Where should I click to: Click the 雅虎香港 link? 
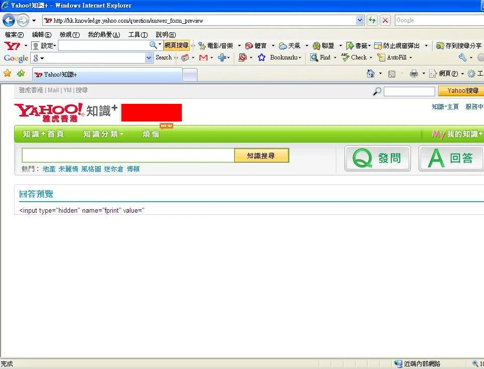[x=31, y=90]
